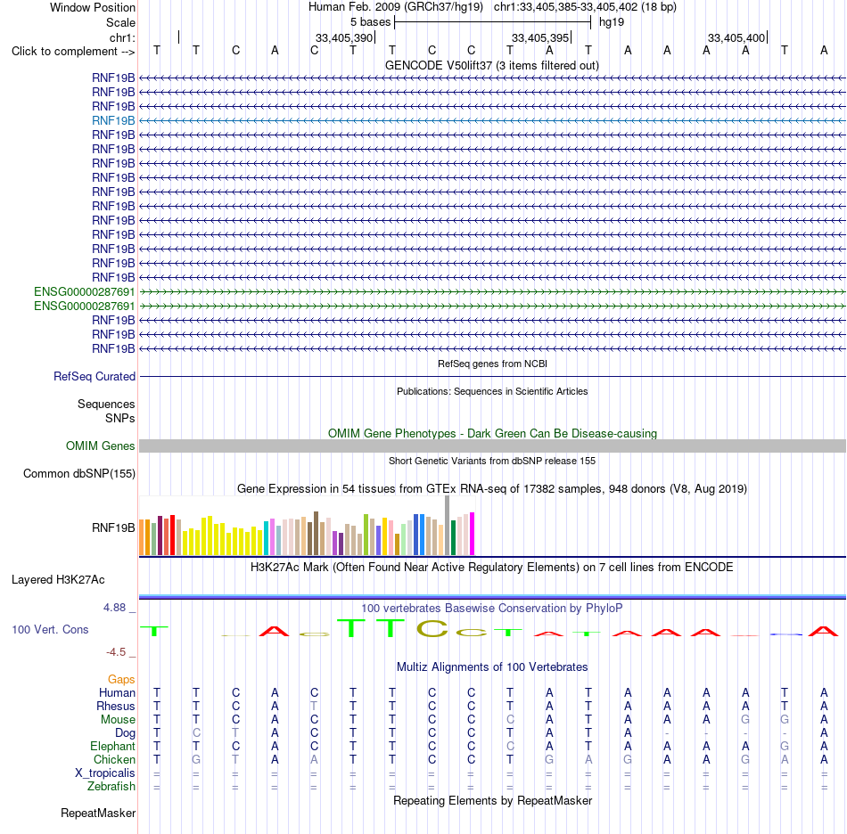The image size is (847, 834).
Task: Click the large olive C in PhyloP logo
Action: click(x=432, y=628)
